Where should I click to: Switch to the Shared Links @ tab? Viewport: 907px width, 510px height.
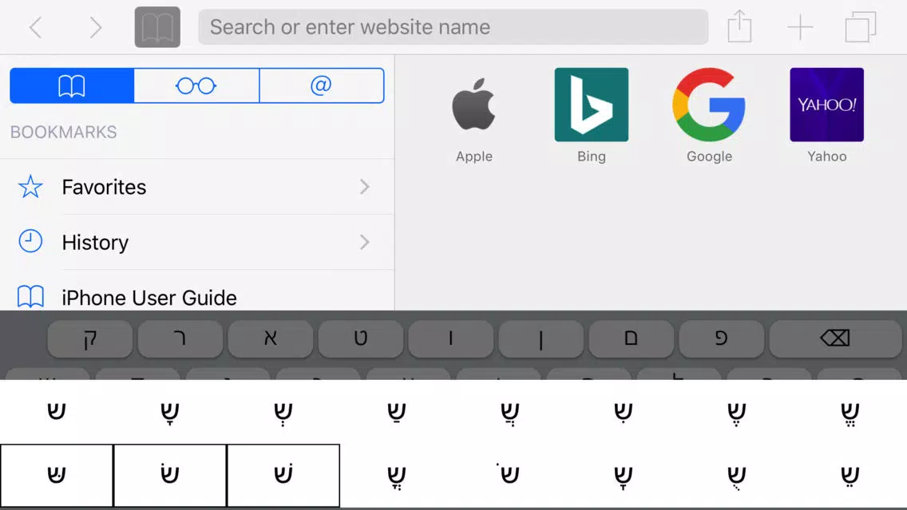pyautogui.click(x=322, y=85)
